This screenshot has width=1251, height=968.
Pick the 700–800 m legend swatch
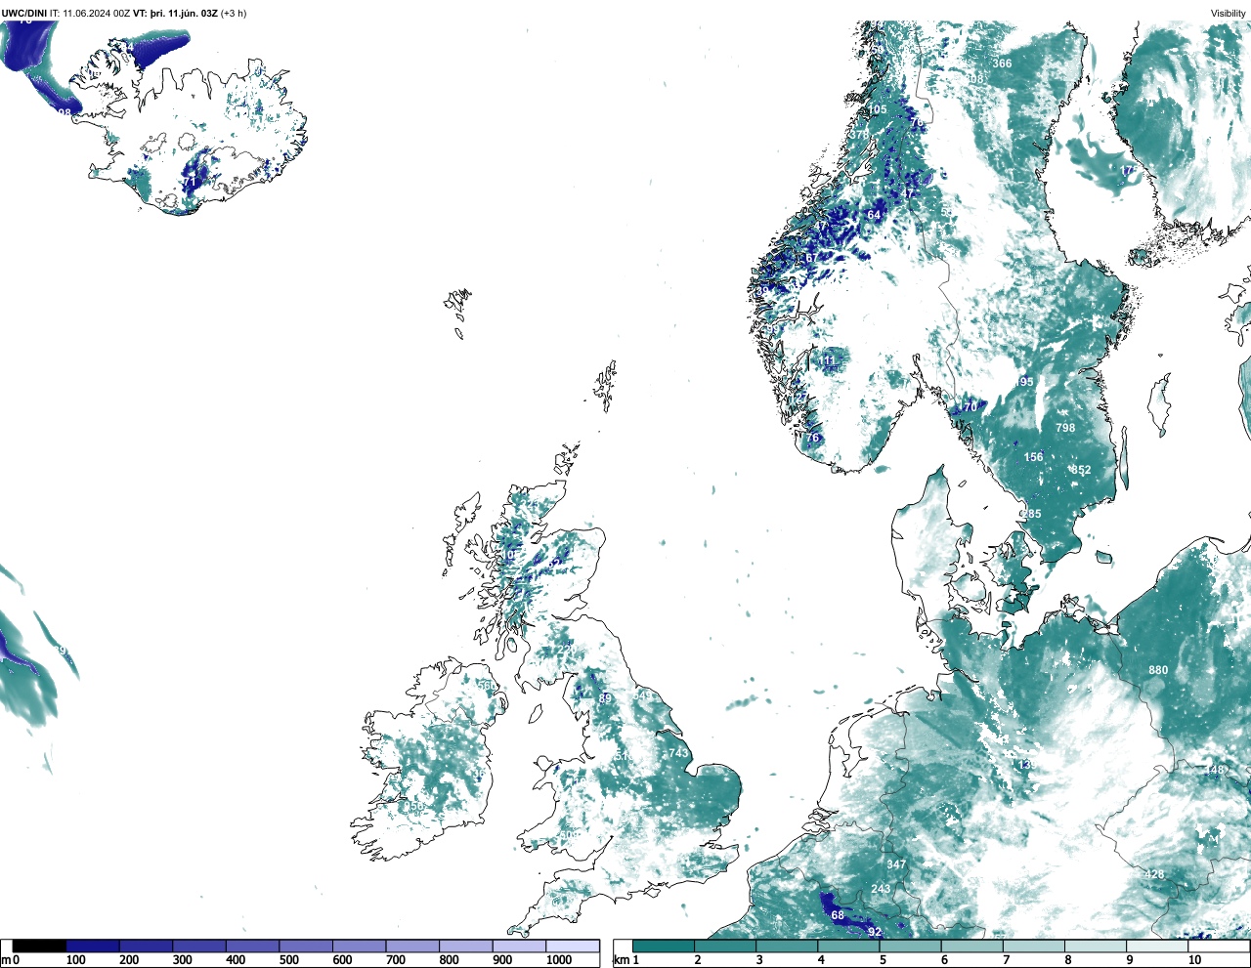tap(412, 946)
